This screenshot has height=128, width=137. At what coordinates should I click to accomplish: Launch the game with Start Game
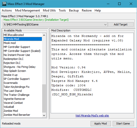[x=123, y=124]
